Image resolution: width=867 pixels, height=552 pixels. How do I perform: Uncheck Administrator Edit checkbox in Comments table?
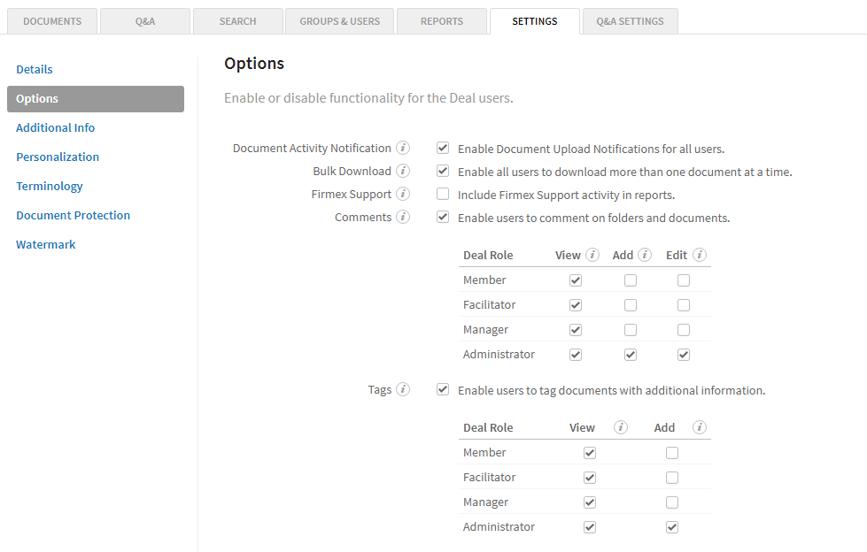pos(684,355)
